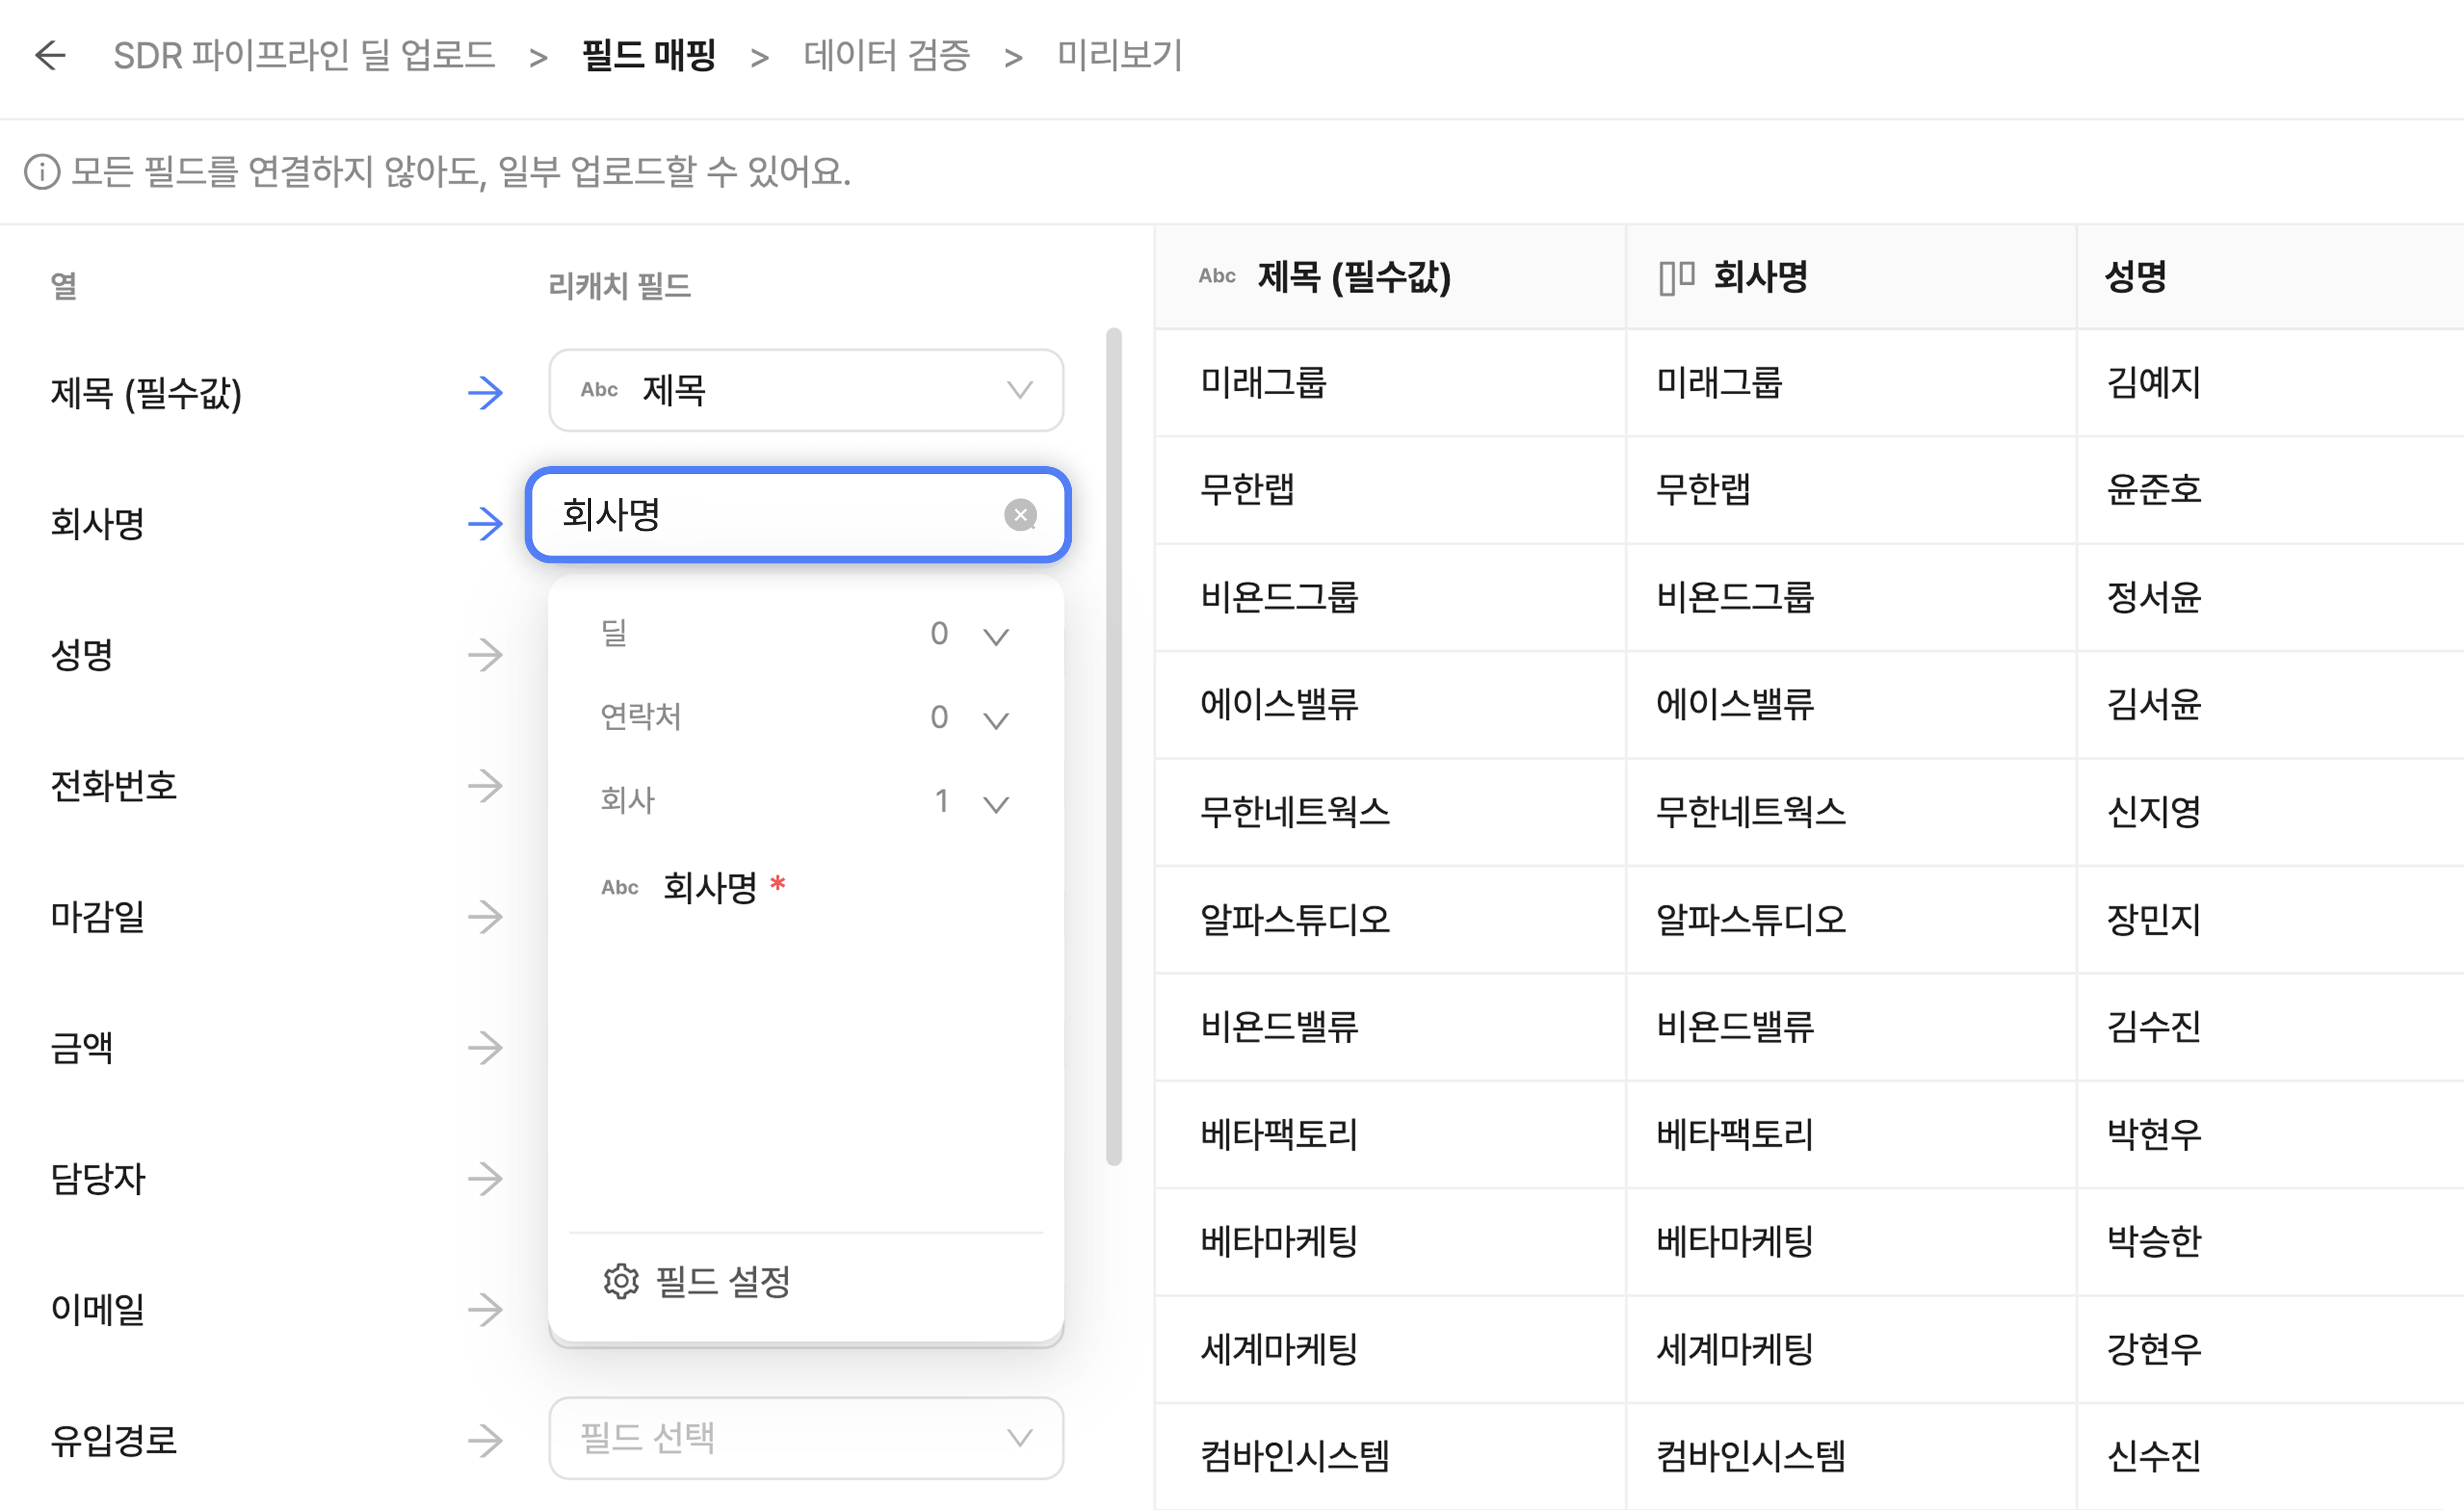Open the 미리보기 breadcrumb step
The image size is (2464, 1510).
[x=1119, y=55]
